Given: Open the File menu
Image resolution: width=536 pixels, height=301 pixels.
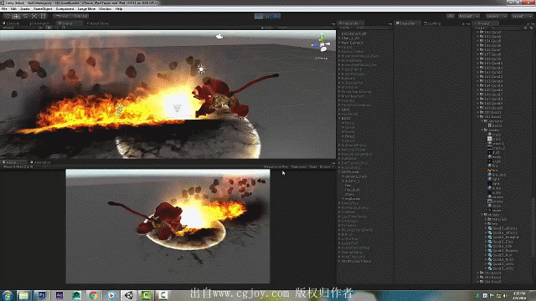Looking at the screenshot, I should [4, 9].
